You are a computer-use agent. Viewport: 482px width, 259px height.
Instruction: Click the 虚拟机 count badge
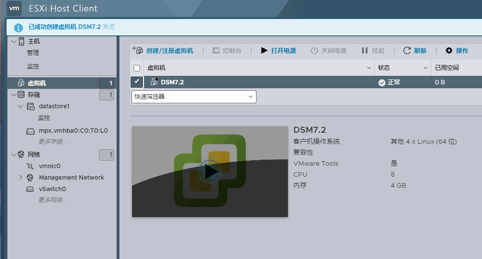tap(106, 83)
